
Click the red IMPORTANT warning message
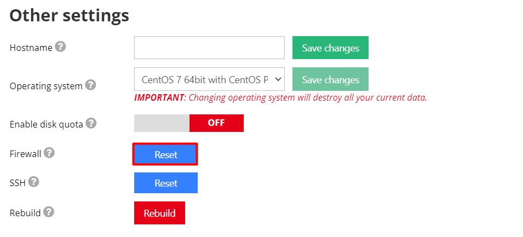pyautogui.click(x=280, y=98)
